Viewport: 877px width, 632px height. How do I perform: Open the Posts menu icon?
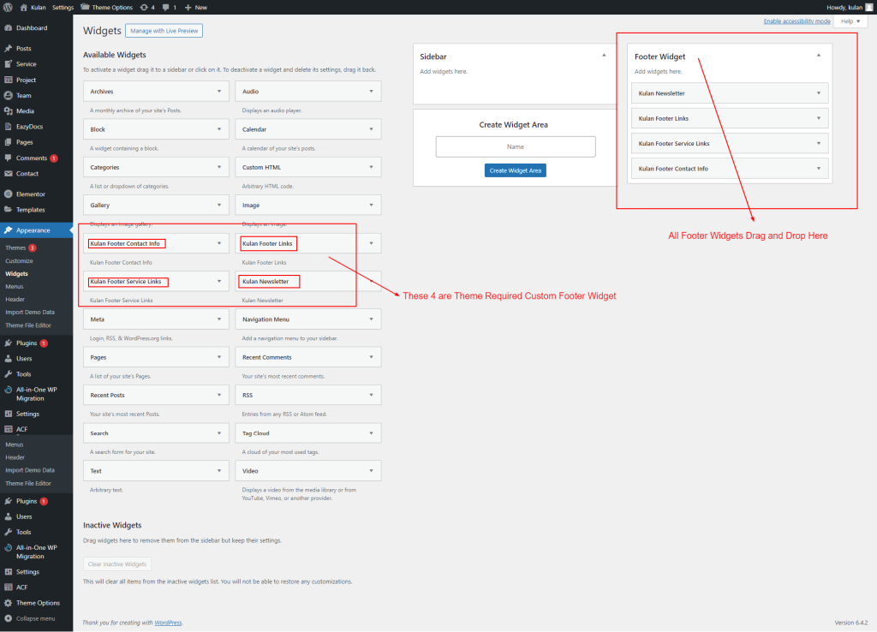[8, 49]
